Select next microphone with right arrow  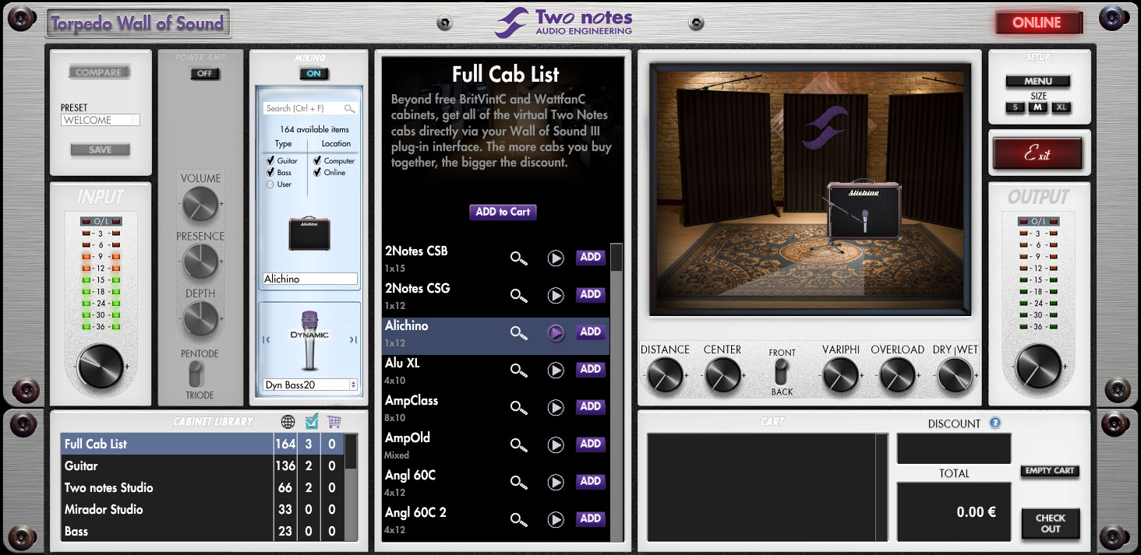coord(353,339)
